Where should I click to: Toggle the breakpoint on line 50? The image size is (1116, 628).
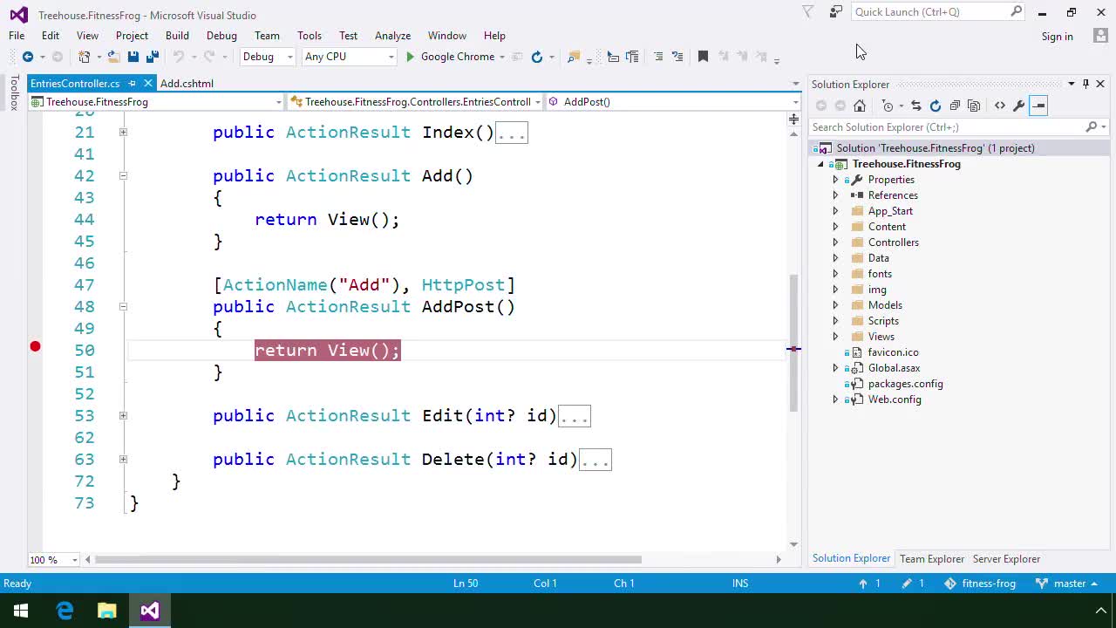click(x=35, y=347)
